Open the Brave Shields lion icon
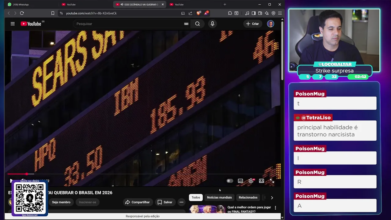The image size is (391, 220). (x=199, y=13)
